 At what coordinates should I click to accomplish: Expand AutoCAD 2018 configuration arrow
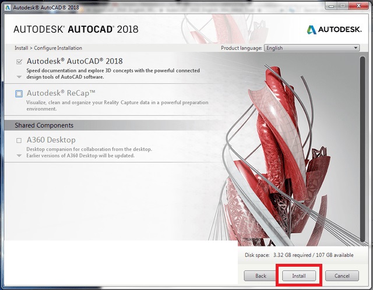(19, 77)
